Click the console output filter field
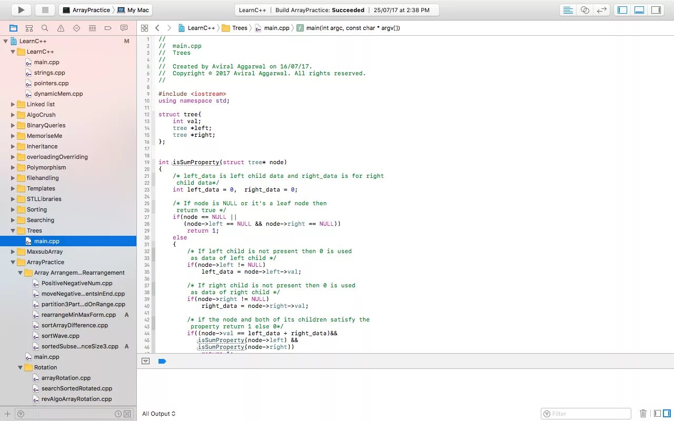 [586, 414]
